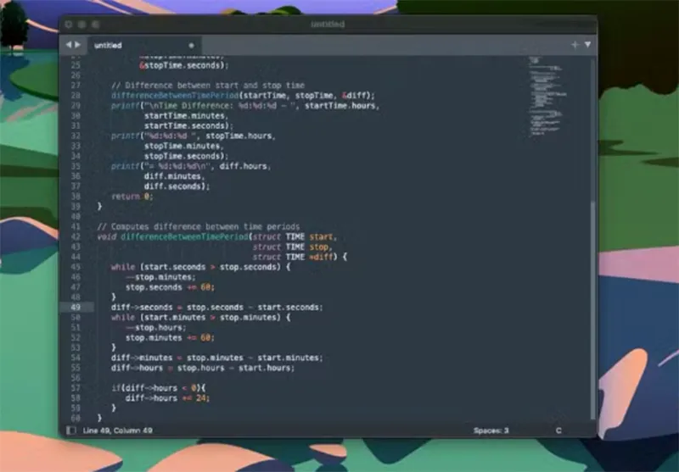Open the 'Spaces: 3' indentation menu
Viewport: 679px width, 472px height.
tap(491, 430)
